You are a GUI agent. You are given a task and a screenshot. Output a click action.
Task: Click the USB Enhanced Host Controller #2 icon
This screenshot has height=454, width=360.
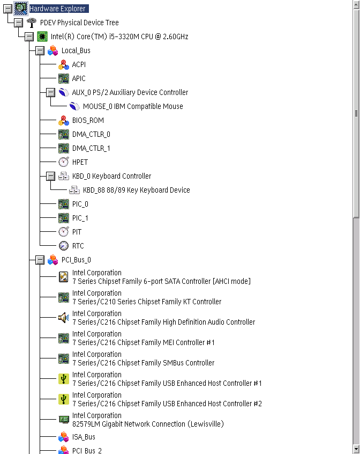coord(64,399)
